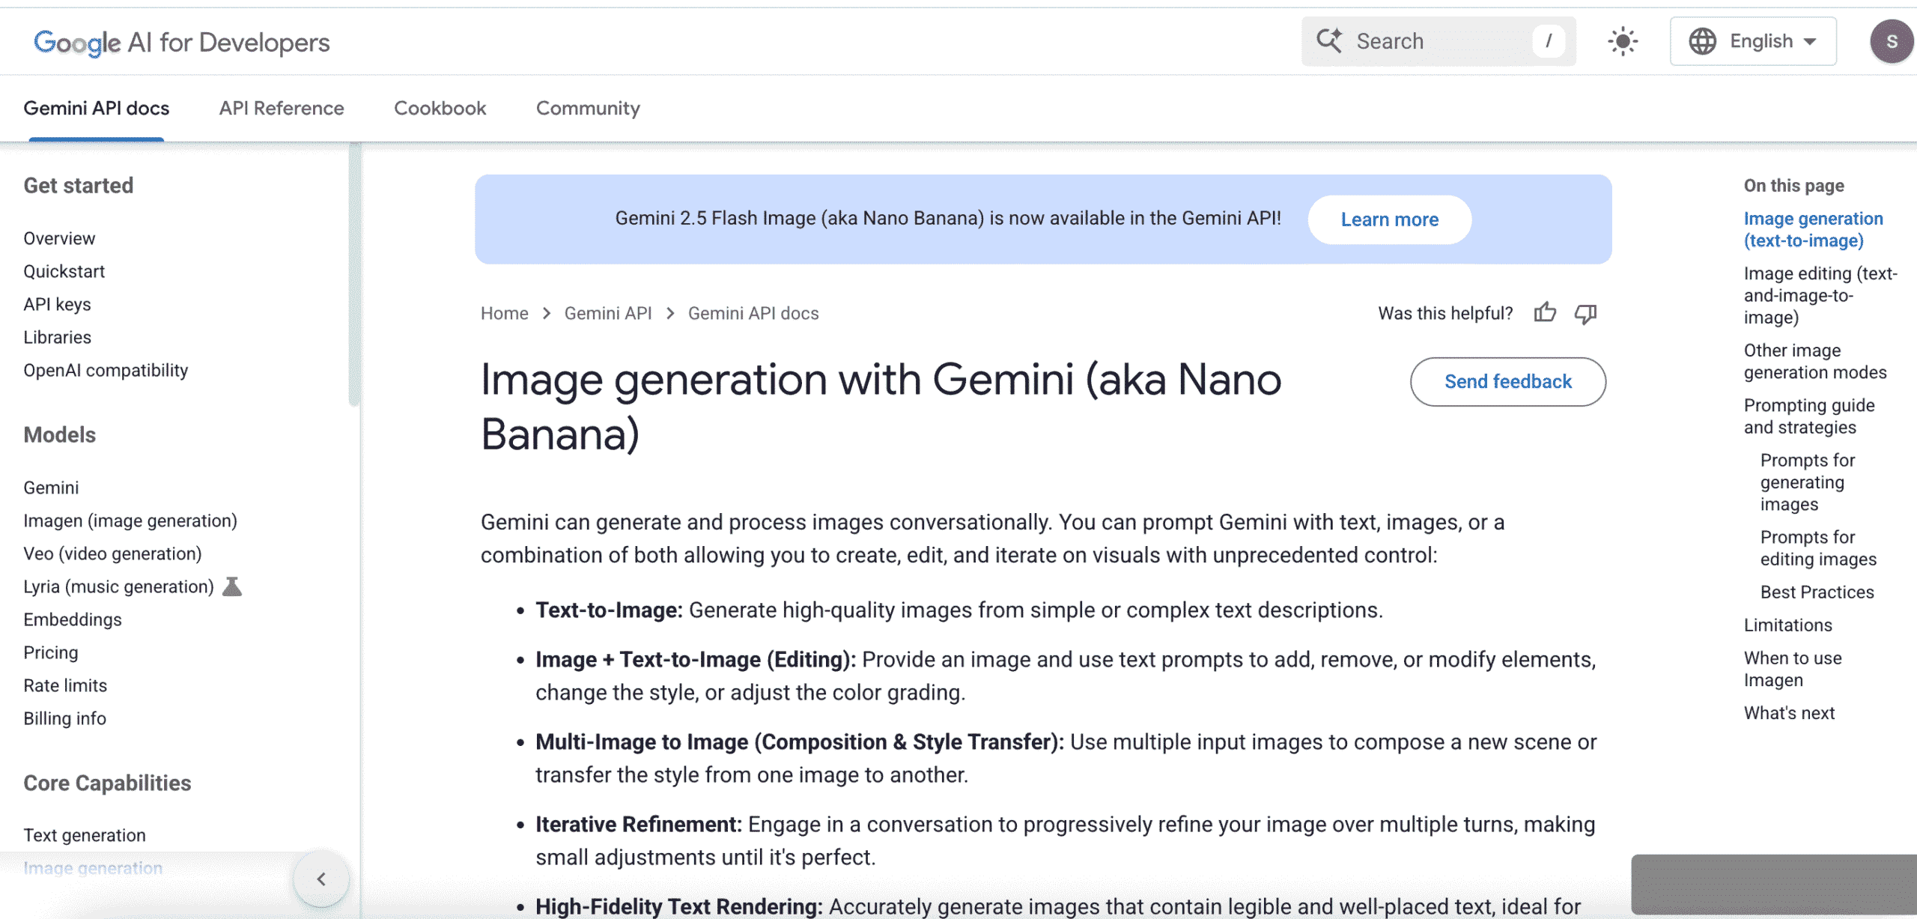Open Veo (video generation) in sidebar
The width and height of the screenshot is (1917, 919).
(x=112, y=553)
